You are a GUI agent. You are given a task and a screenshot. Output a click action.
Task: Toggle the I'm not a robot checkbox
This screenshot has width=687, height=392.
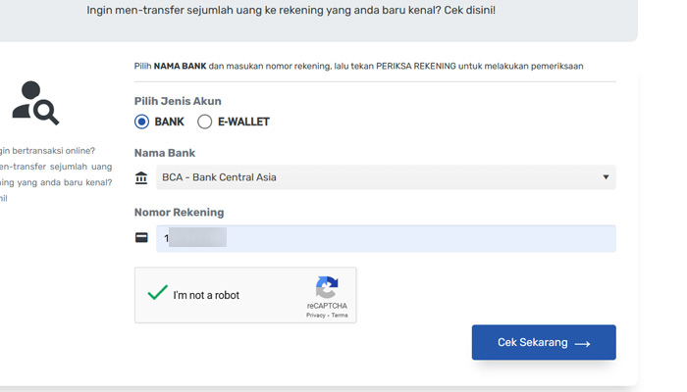tap(157, 293)
